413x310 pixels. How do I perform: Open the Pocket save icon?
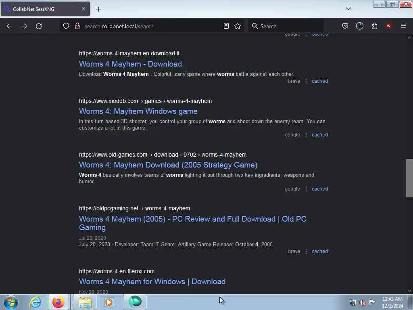click(345, 26)
